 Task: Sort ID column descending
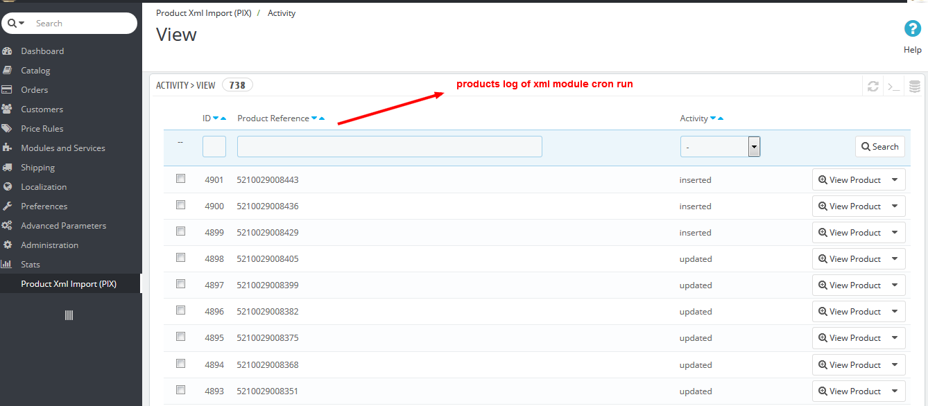point(216,118)
